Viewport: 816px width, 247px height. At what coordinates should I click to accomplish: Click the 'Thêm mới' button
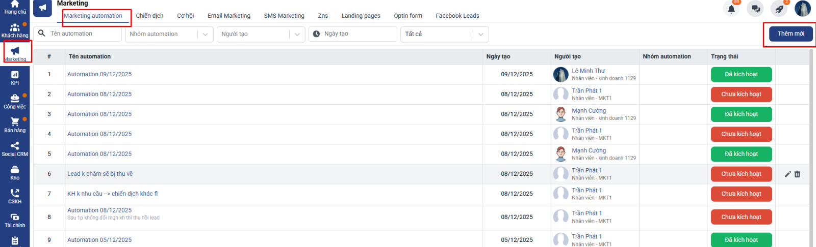(x=790, y=34)
